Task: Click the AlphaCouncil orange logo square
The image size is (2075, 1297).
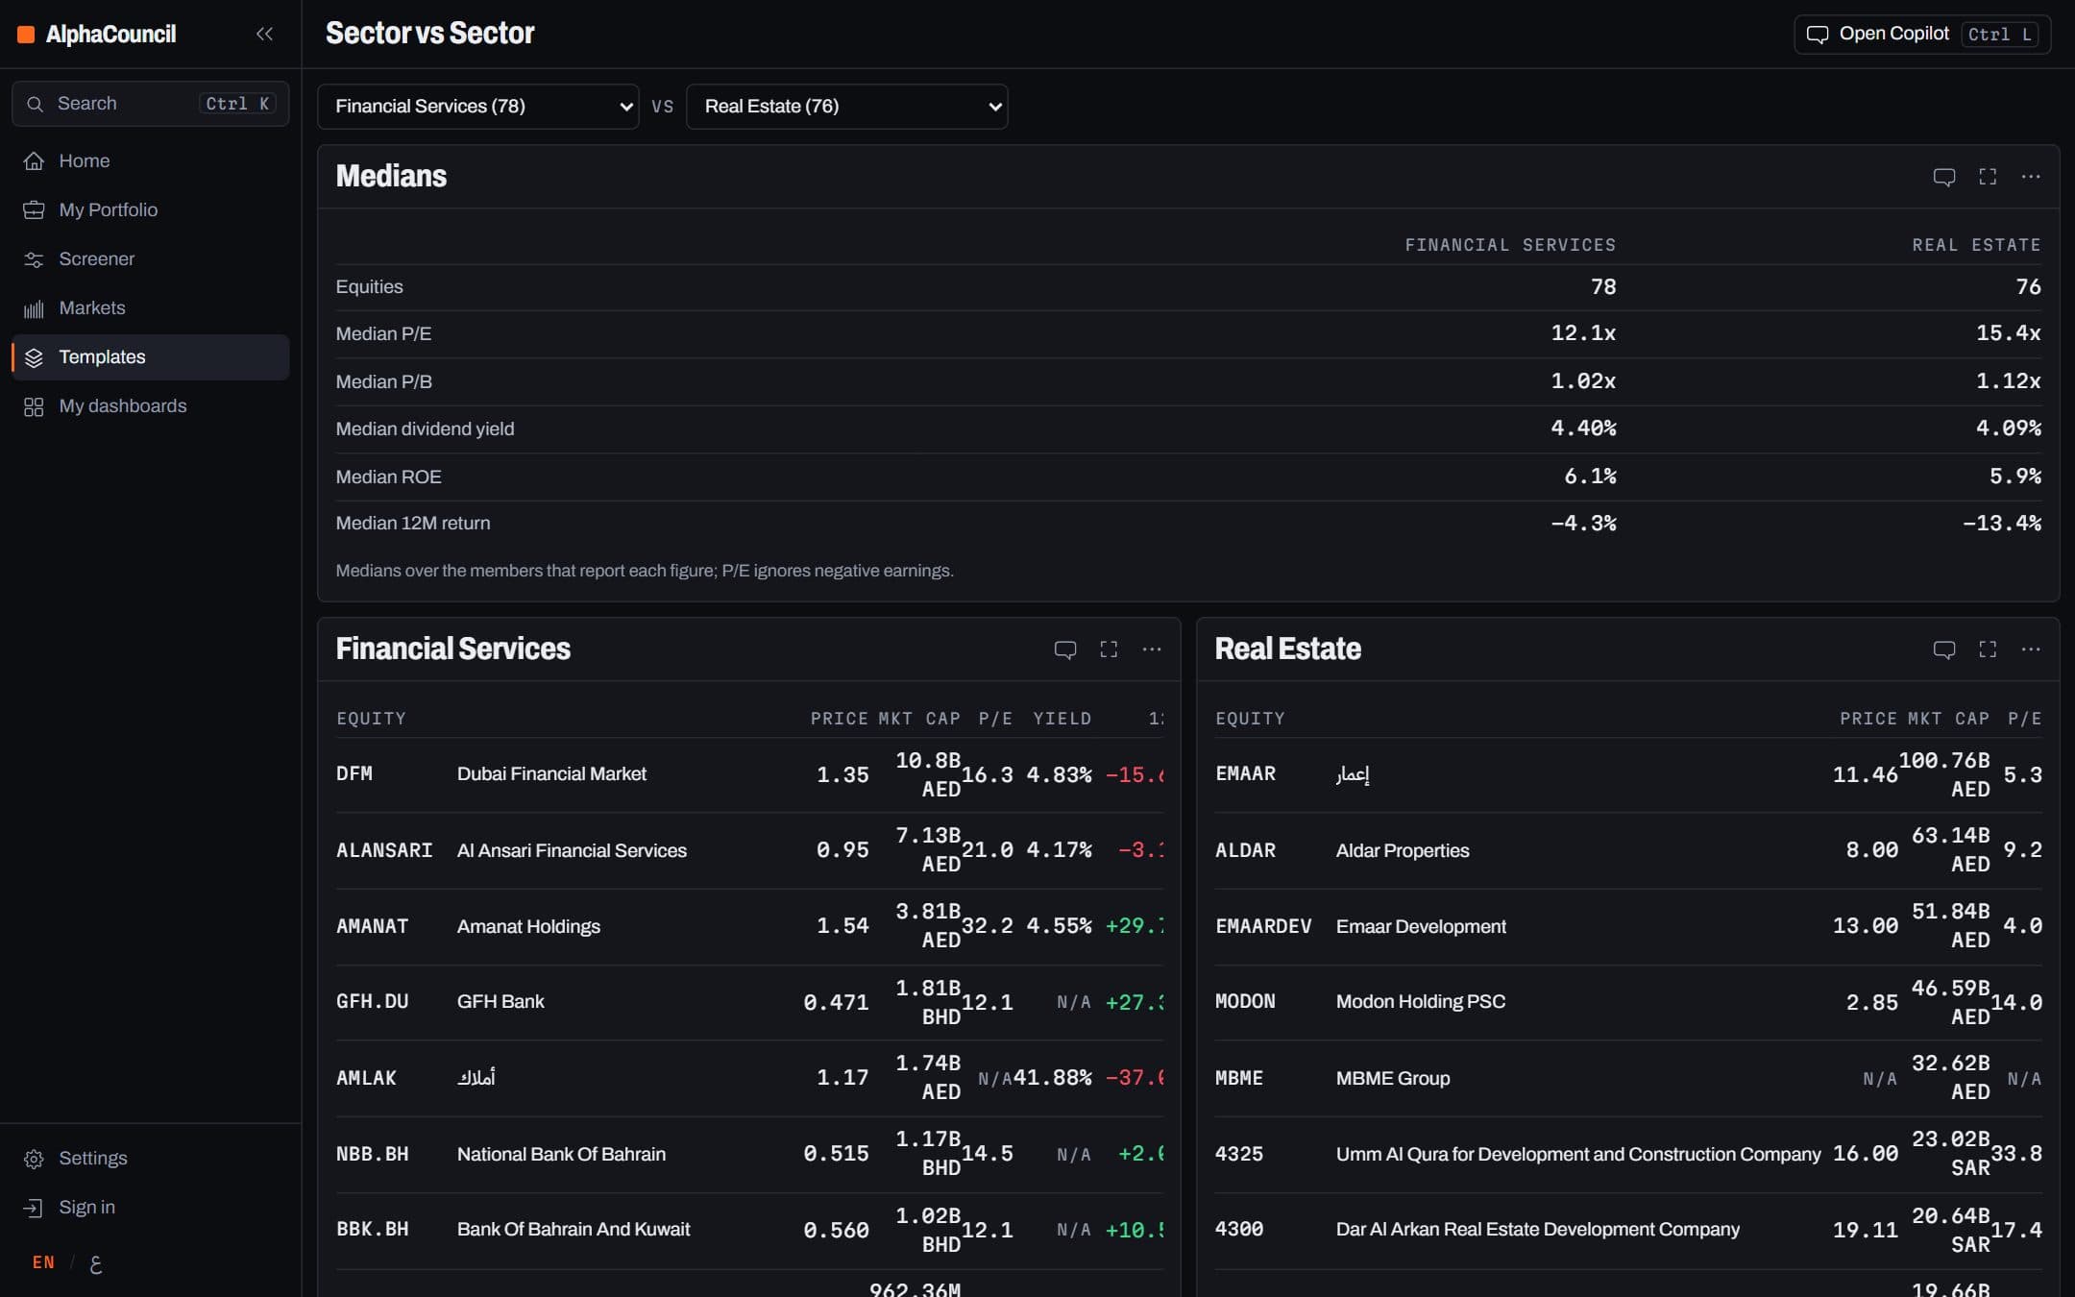Action: coord(27,35)
